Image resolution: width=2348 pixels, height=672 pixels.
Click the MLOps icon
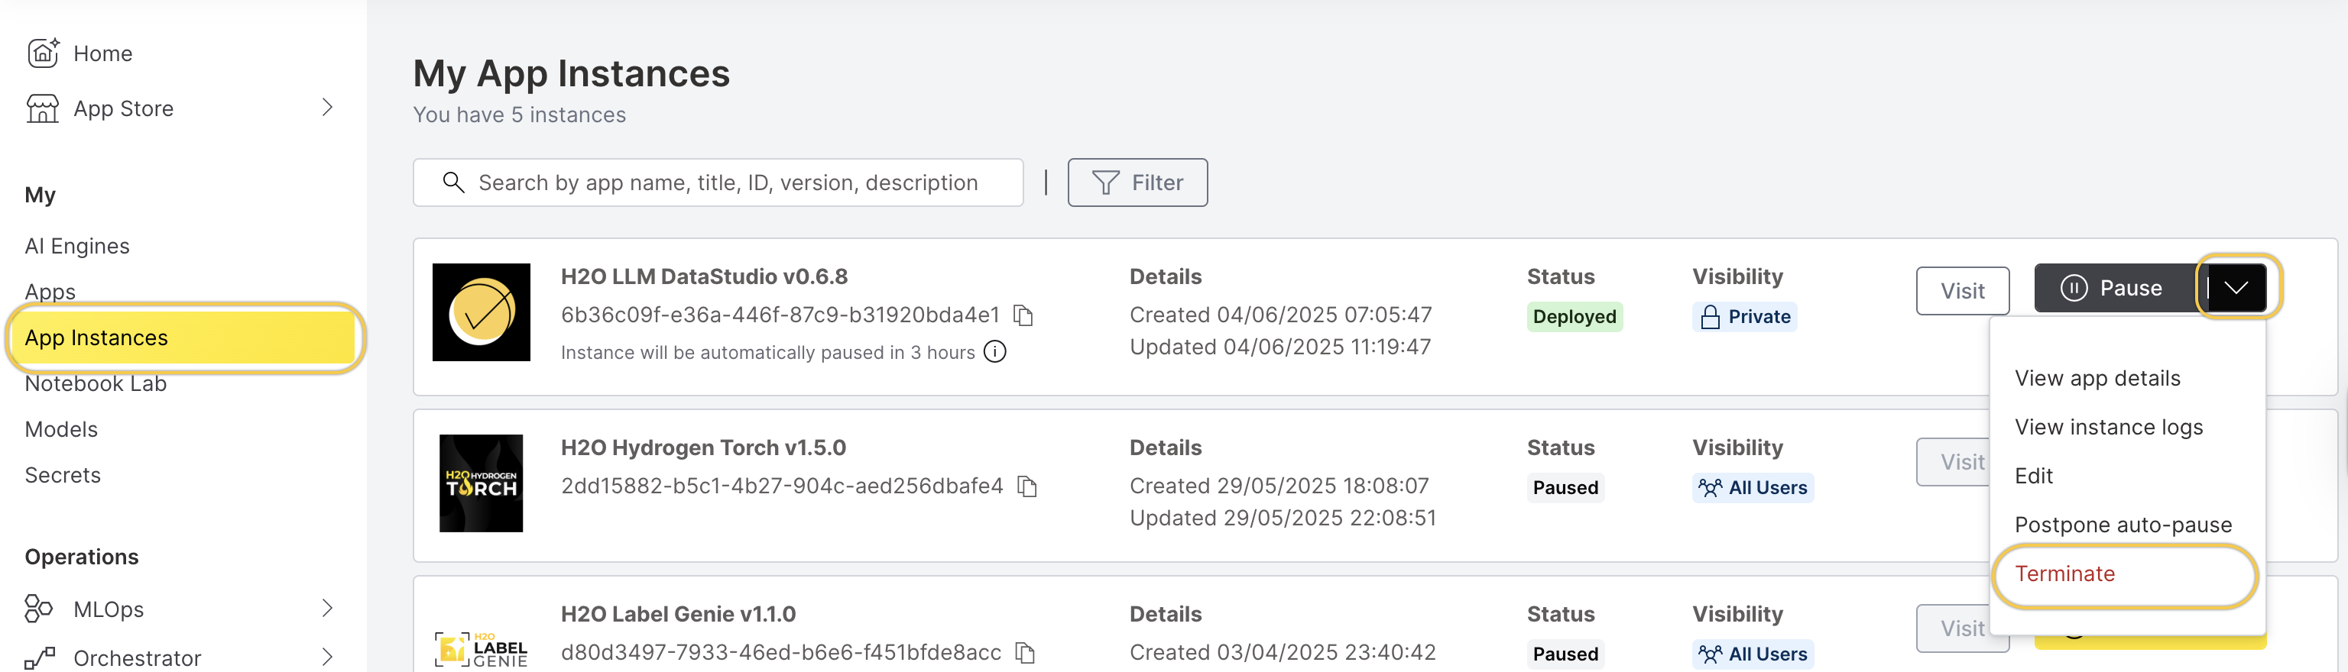coord(38,609)
